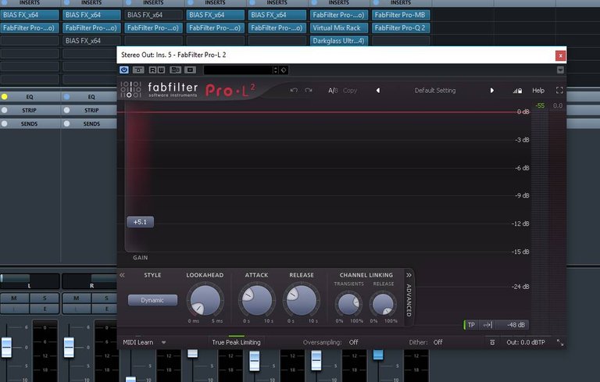Click the diamond preset management icon
This screenshot has height=382, width=600.
click(284, 70)
